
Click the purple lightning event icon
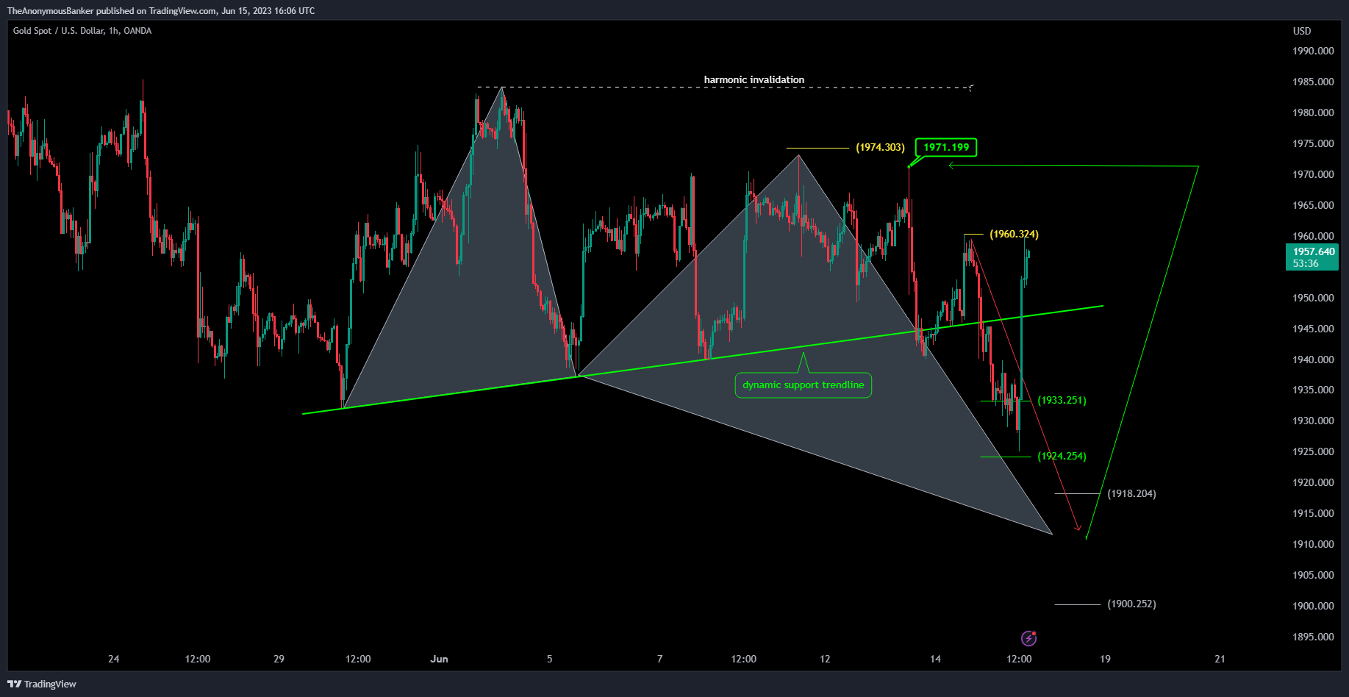(1029, 637)
